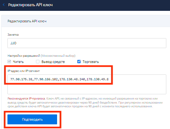The width and height of the screenshot is (170, 129).
Task: Click the IP-адрес или IP-сегмент label
Action: 24,71
